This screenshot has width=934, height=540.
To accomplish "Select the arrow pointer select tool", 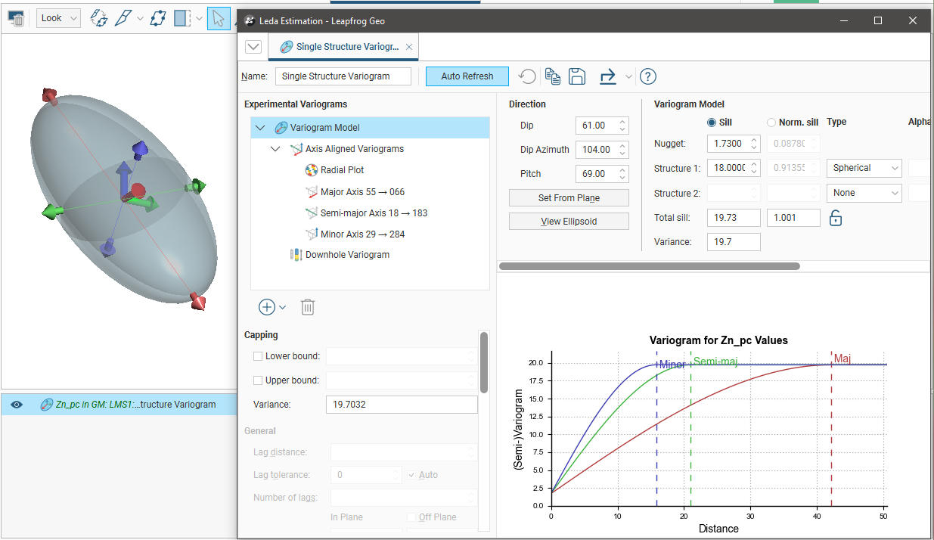I will click(218, 18).
